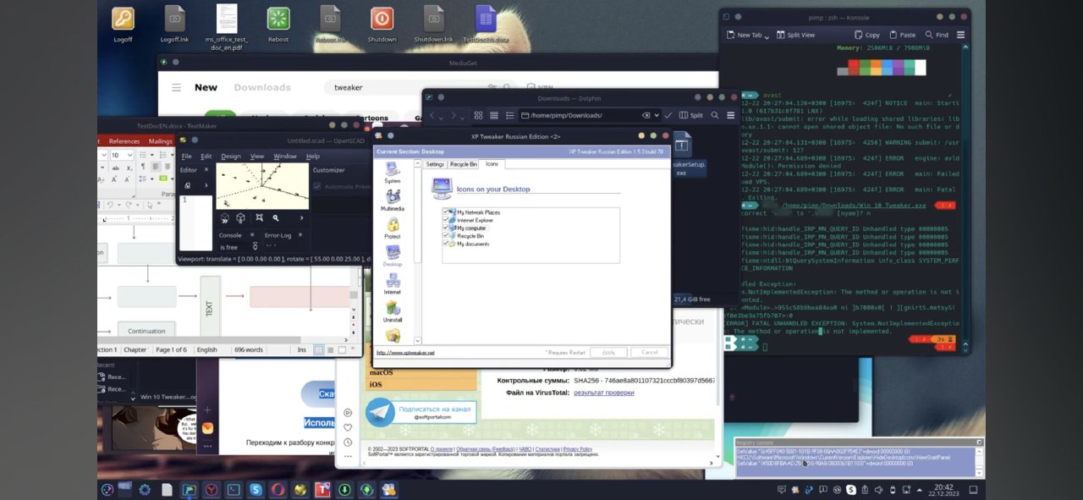Click 696 words in TextMaker status bar

coord(249,349)
